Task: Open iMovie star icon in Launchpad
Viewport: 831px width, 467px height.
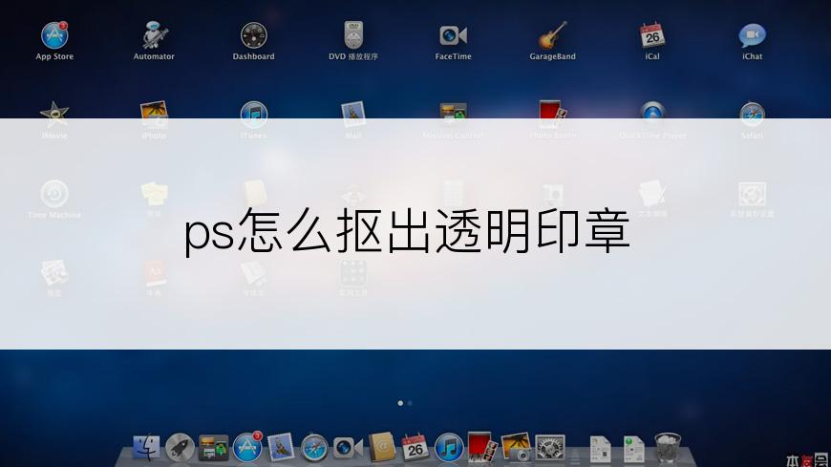Action: (x=54, y=115)
